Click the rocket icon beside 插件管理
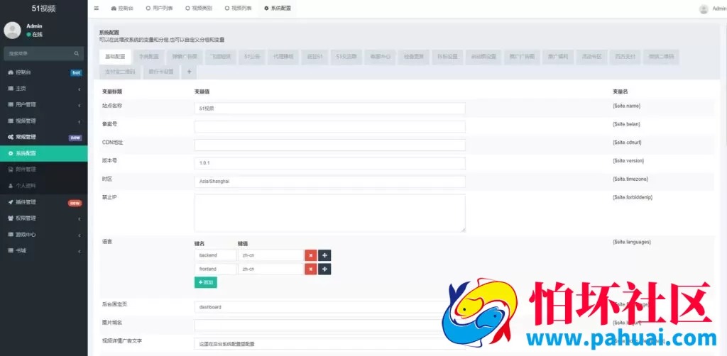 pyautogui.click(x=11, y=202)
